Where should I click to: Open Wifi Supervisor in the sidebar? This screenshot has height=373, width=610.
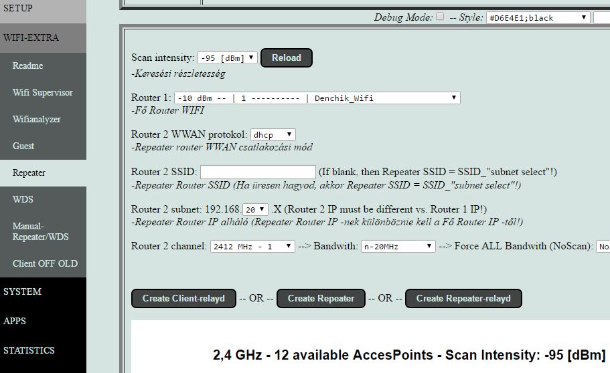[43, 92]
